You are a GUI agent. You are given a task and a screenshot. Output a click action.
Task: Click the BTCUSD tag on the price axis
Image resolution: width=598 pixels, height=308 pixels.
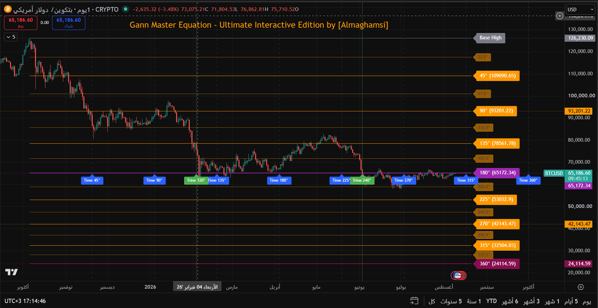point(554,173)
